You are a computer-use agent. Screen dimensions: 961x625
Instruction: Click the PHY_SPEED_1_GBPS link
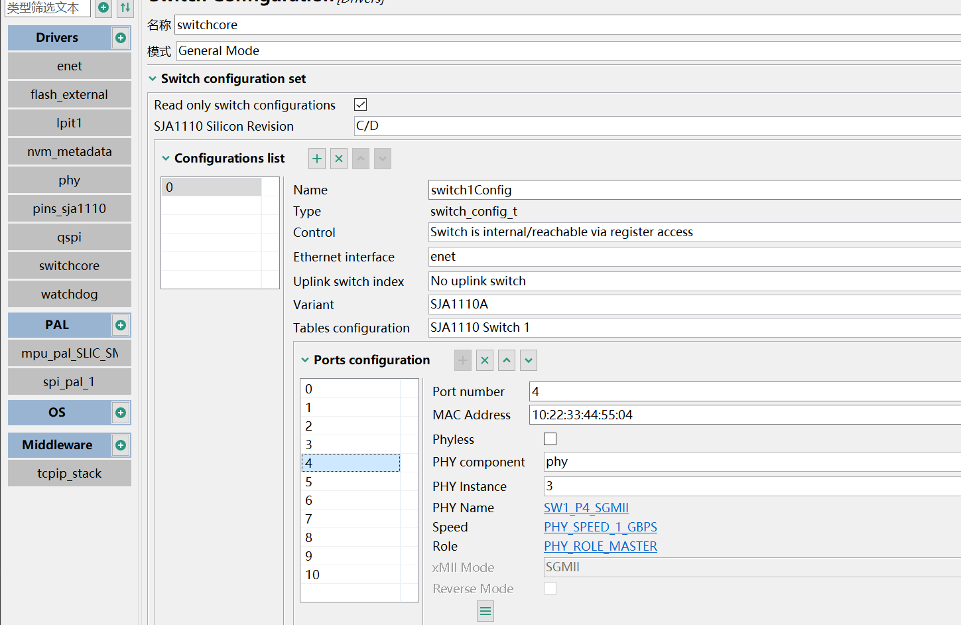click(x=600, y=526)
